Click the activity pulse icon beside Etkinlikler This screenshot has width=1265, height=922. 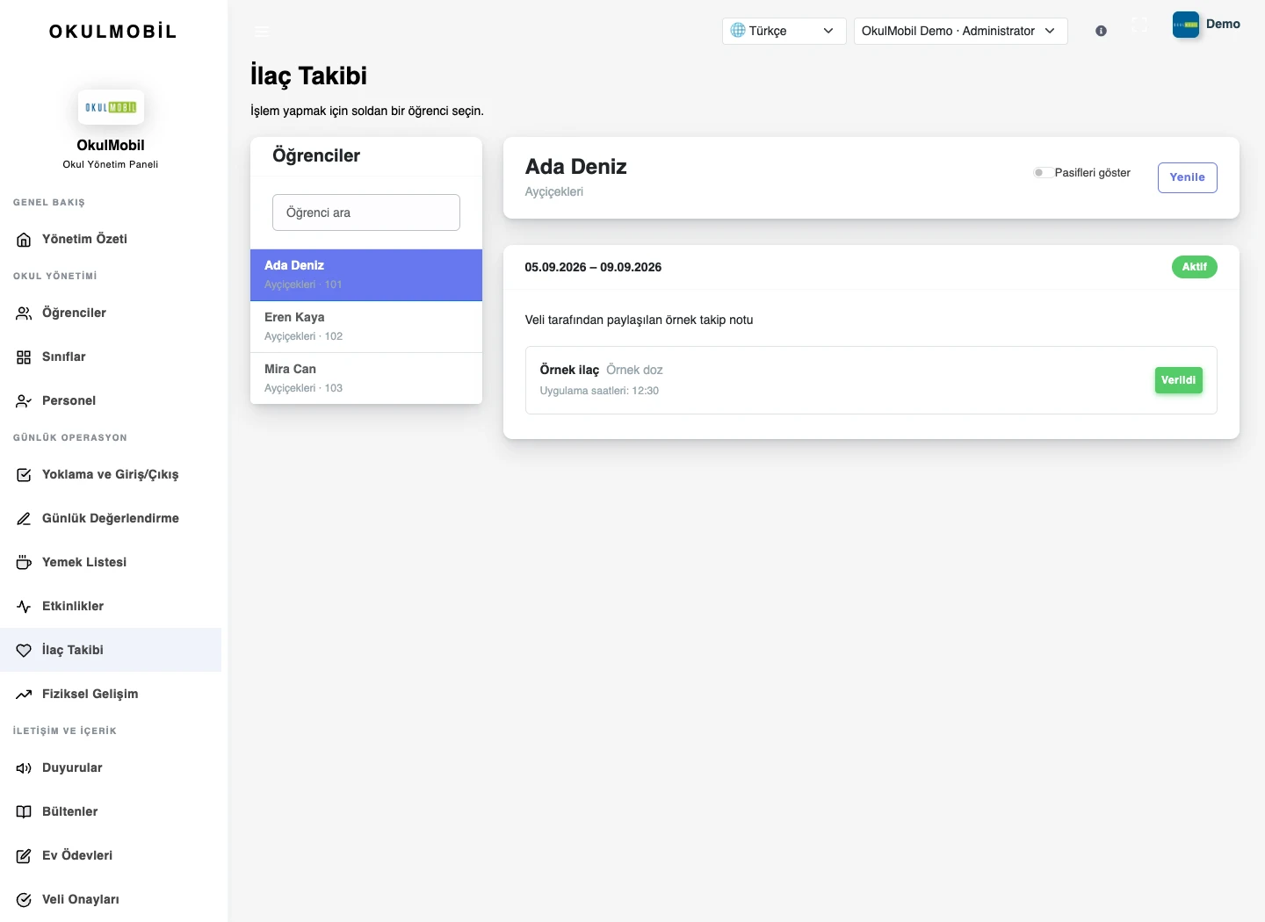pyautogui.click(x=24, y=606)
